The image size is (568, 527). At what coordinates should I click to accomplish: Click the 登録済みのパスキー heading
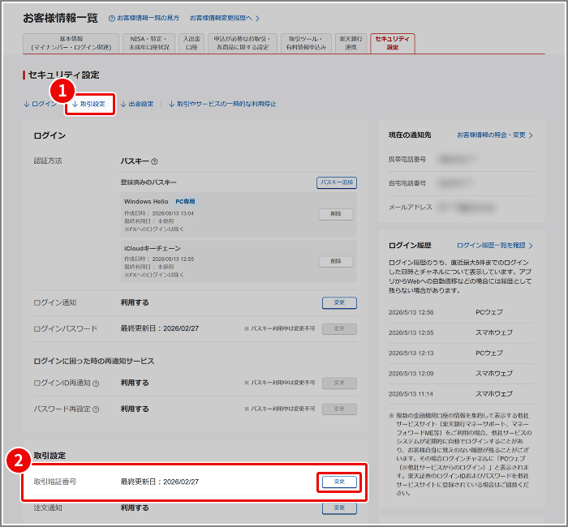coord(148,182)
